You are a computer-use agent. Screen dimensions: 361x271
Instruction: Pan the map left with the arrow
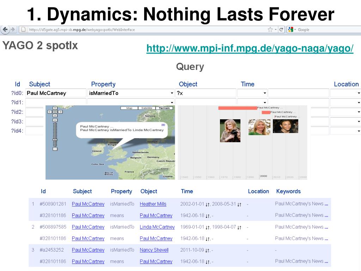tap(50, 112)
